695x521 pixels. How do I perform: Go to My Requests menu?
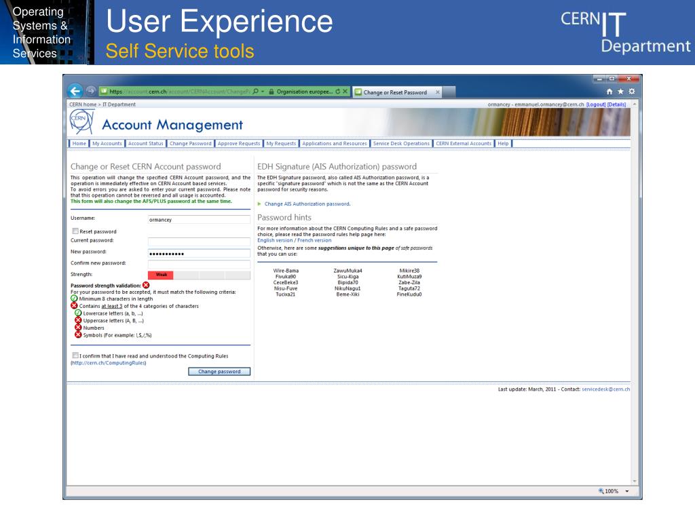coord(281,144)
